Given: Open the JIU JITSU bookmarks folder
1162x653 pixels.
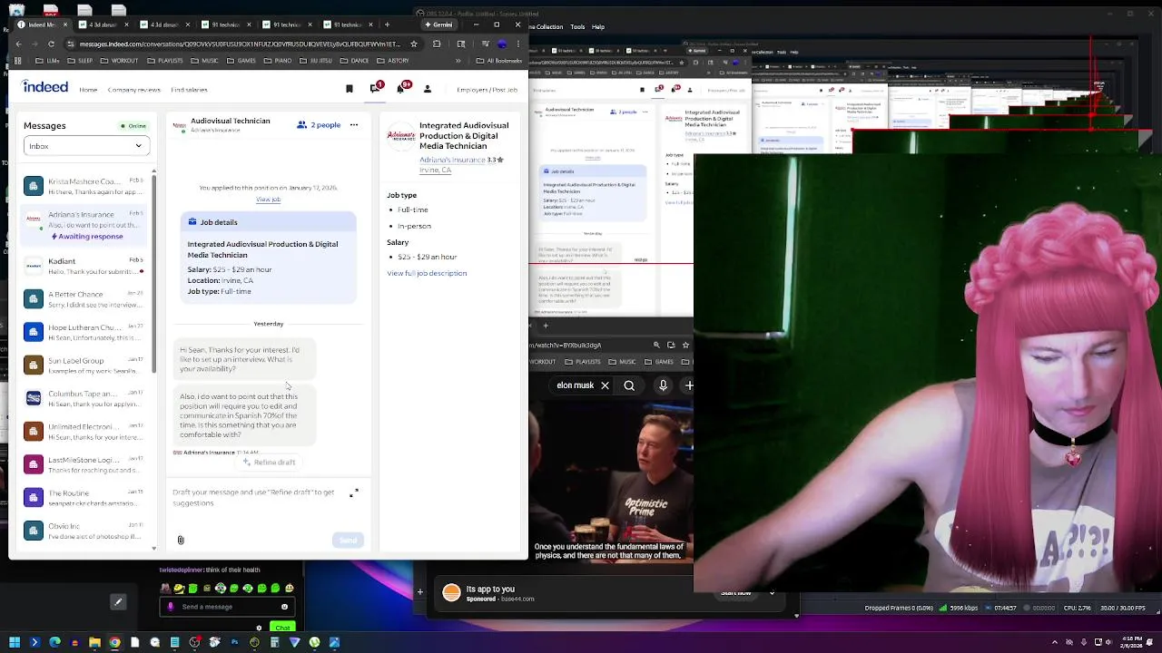Looking at the screenshot, I should [x=316, y=61].
